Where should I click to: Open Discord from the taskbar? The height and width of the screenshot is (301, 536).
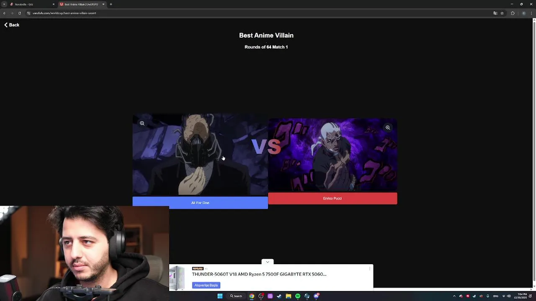pyautogui.click(x=316, y=296)
